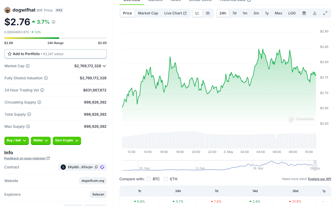332x206 pixels.
Task: Click the dogwifhat coin logo
Action: pyautogui.click(x=7, y=10)
